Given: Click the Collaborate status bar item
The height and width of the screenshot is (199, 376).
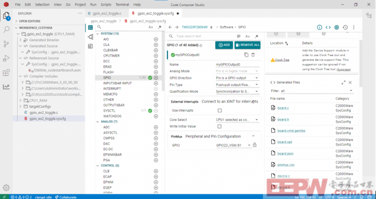Looking at the screenshot, I should coord(66,197).
